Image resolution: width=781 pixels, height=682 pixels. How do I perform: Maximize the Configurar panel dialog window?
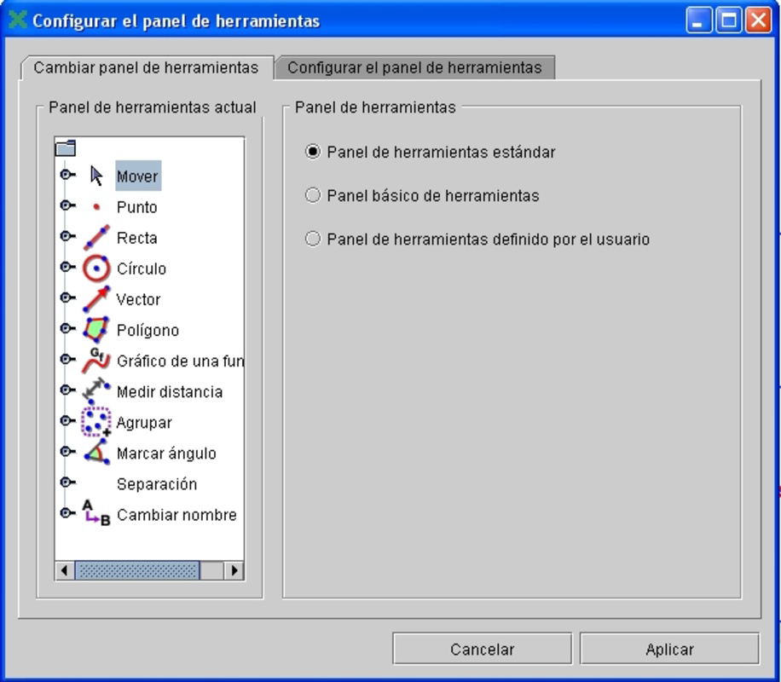(729, 20)
